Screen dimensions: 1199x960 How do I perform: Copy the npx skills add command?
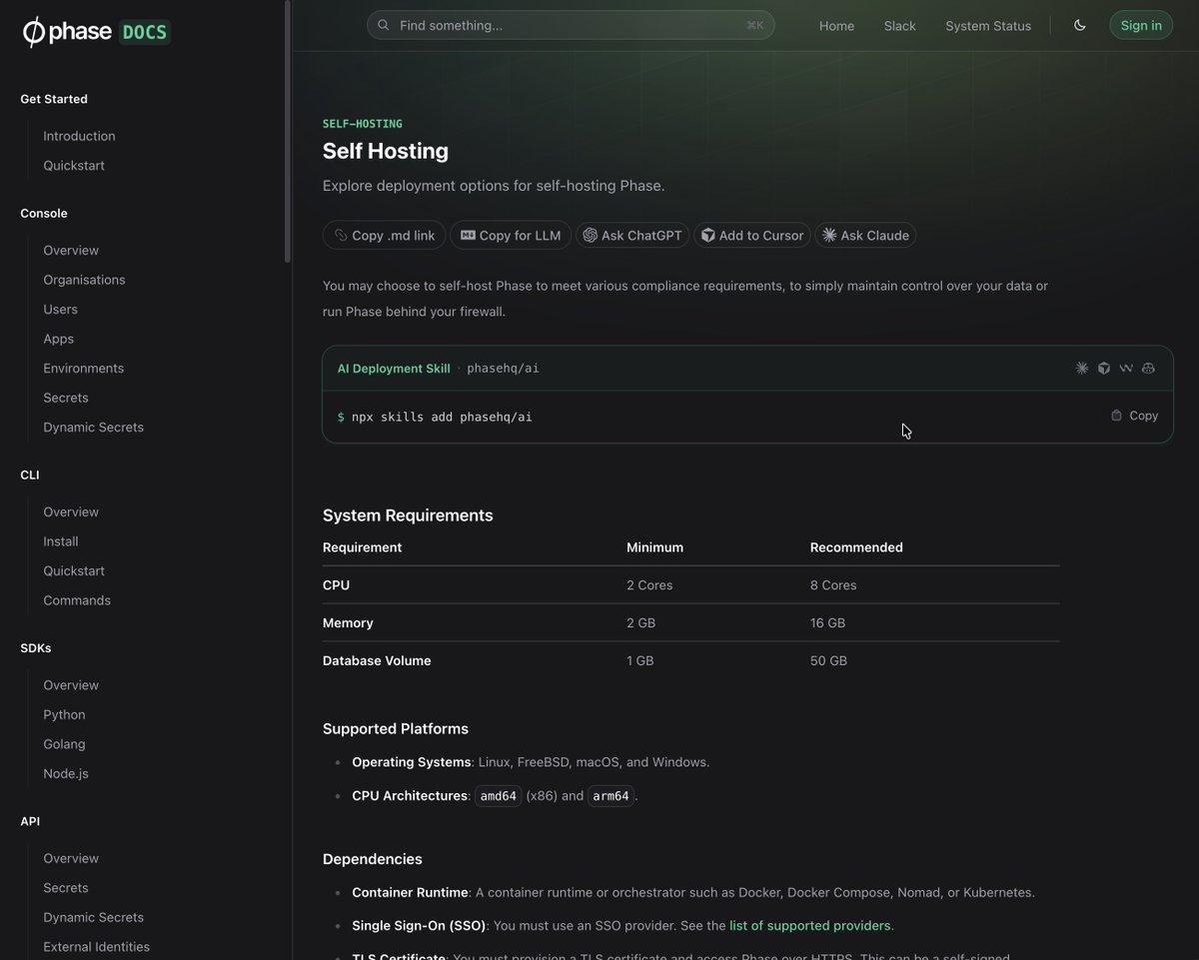1134,416
